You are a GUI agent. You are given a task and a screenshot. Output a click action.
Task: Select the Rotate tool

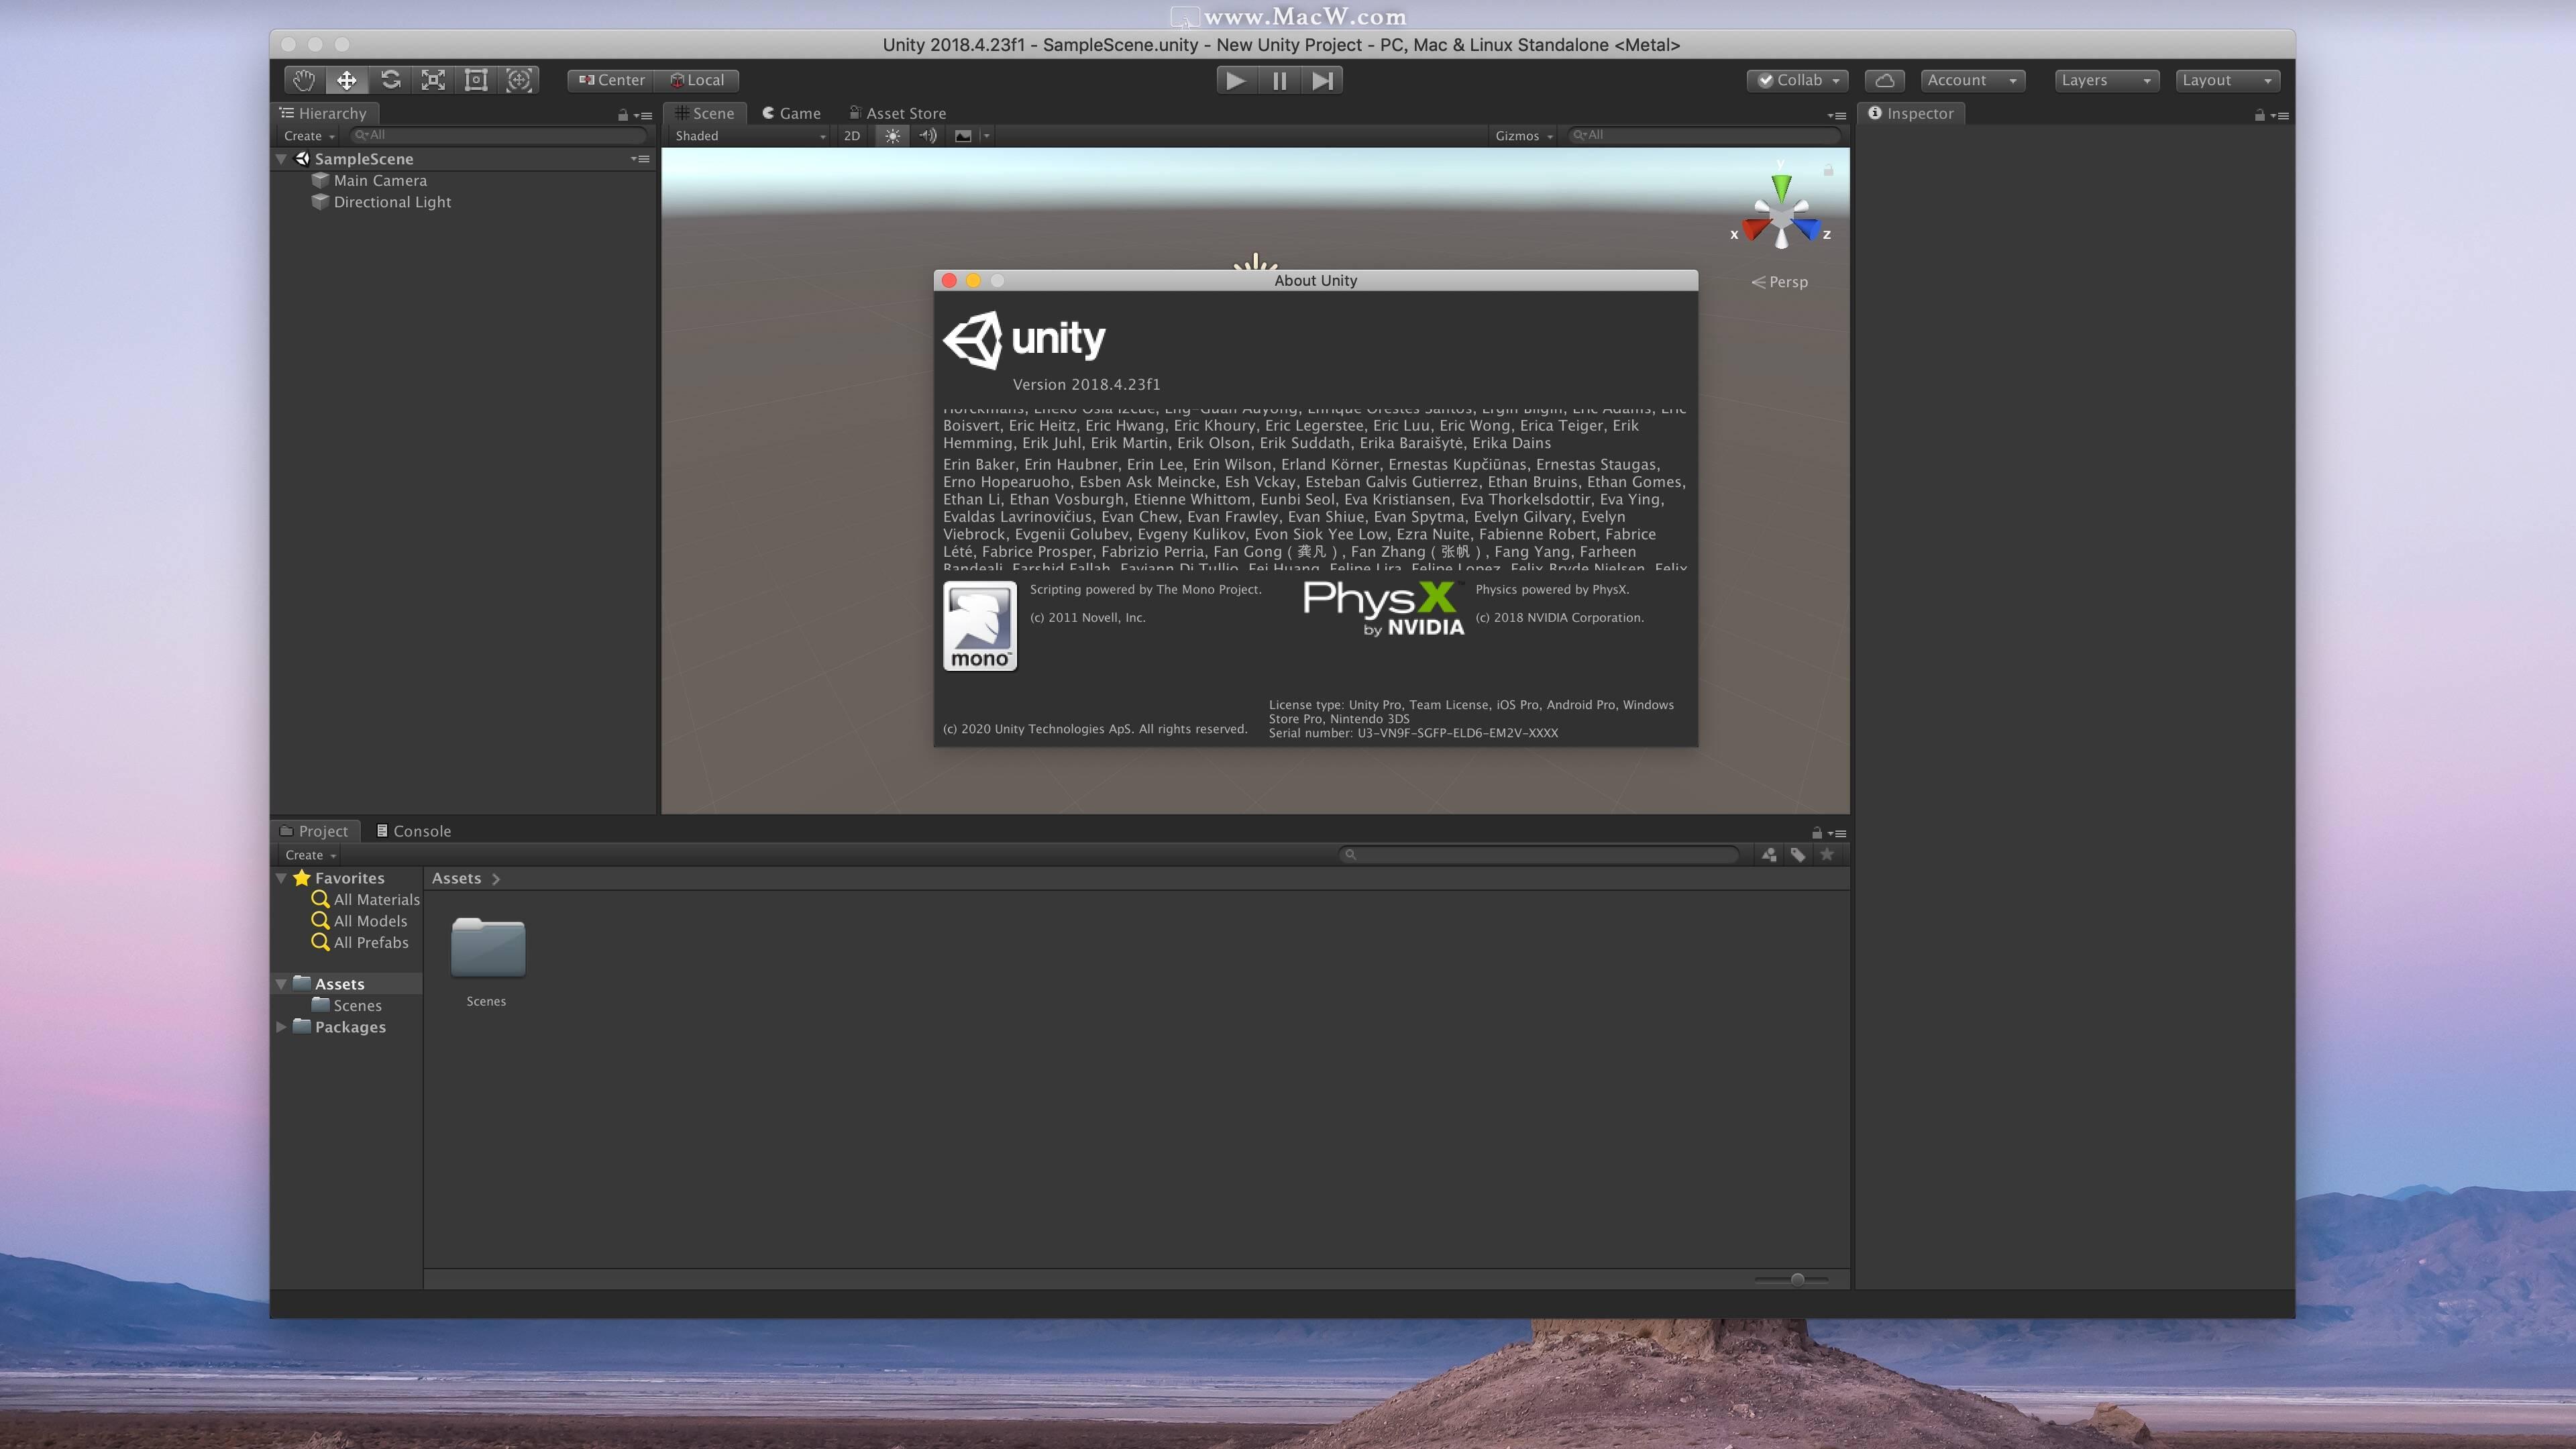coord(391,80)
